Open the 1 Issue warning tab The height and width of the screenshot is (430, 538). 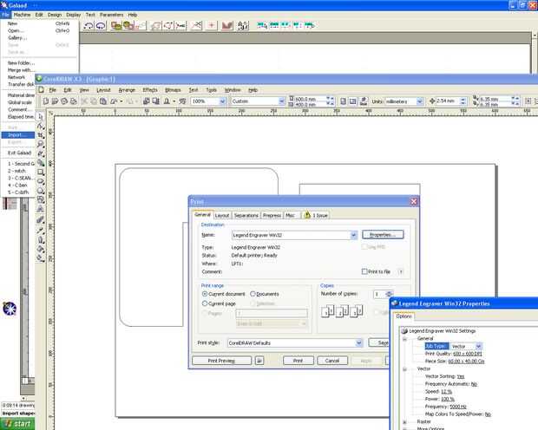(x=317, y=215)
